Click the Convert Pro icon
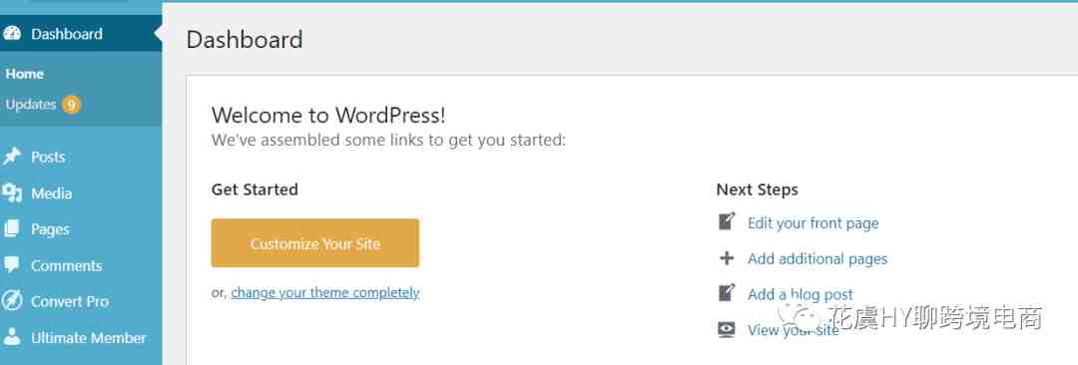Viewport: 1078px width, 365px height. click(12, 301)
